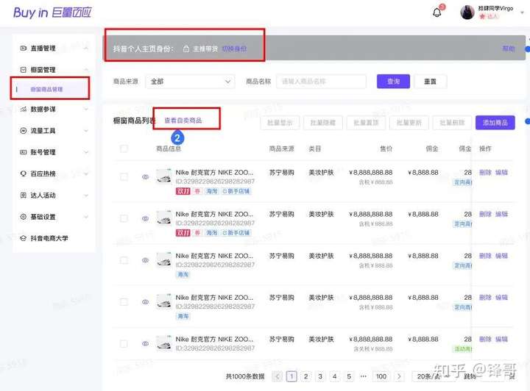Click the bag icon before 主推带货

tap(186, 49)
